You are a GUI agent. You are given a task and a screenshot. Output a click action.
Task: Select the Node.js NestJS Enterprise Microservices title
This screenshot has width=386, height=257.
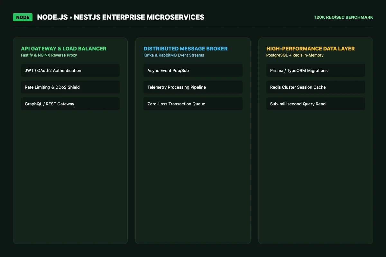[x=121, y=17]
